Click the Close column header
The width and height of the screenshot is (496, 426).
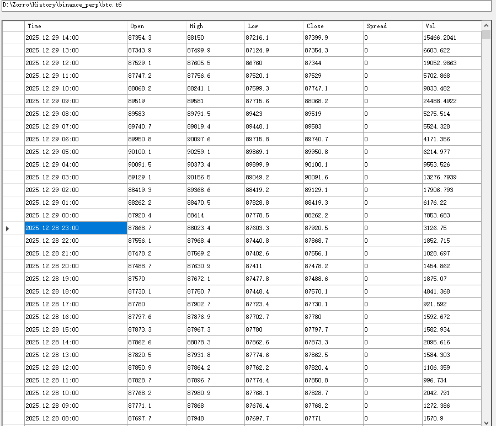point(333,26)
